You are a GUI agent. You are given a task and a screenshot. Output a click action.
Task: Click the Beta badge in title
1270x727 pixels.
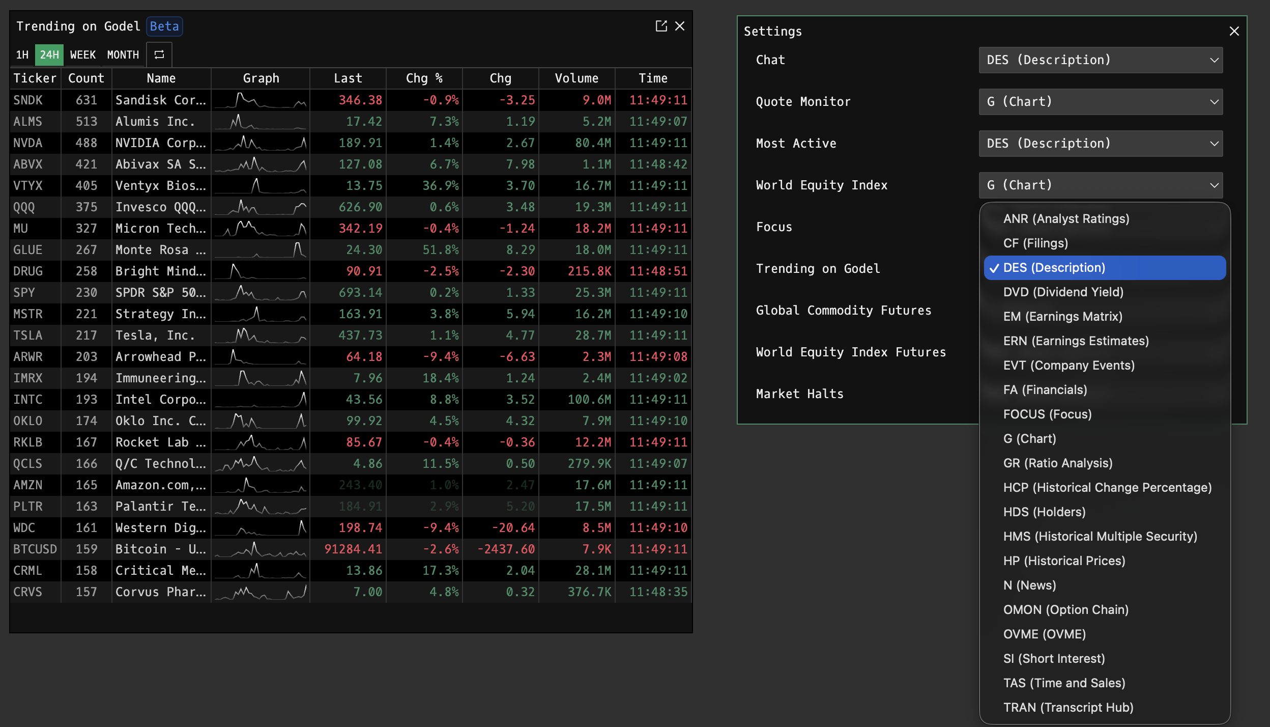(x=164, y=26)
